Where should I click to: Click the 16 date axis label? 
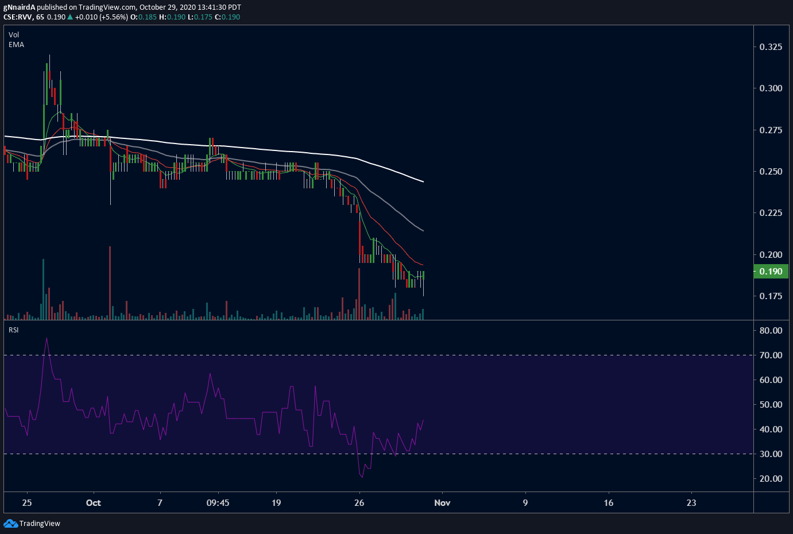[609, 503]
